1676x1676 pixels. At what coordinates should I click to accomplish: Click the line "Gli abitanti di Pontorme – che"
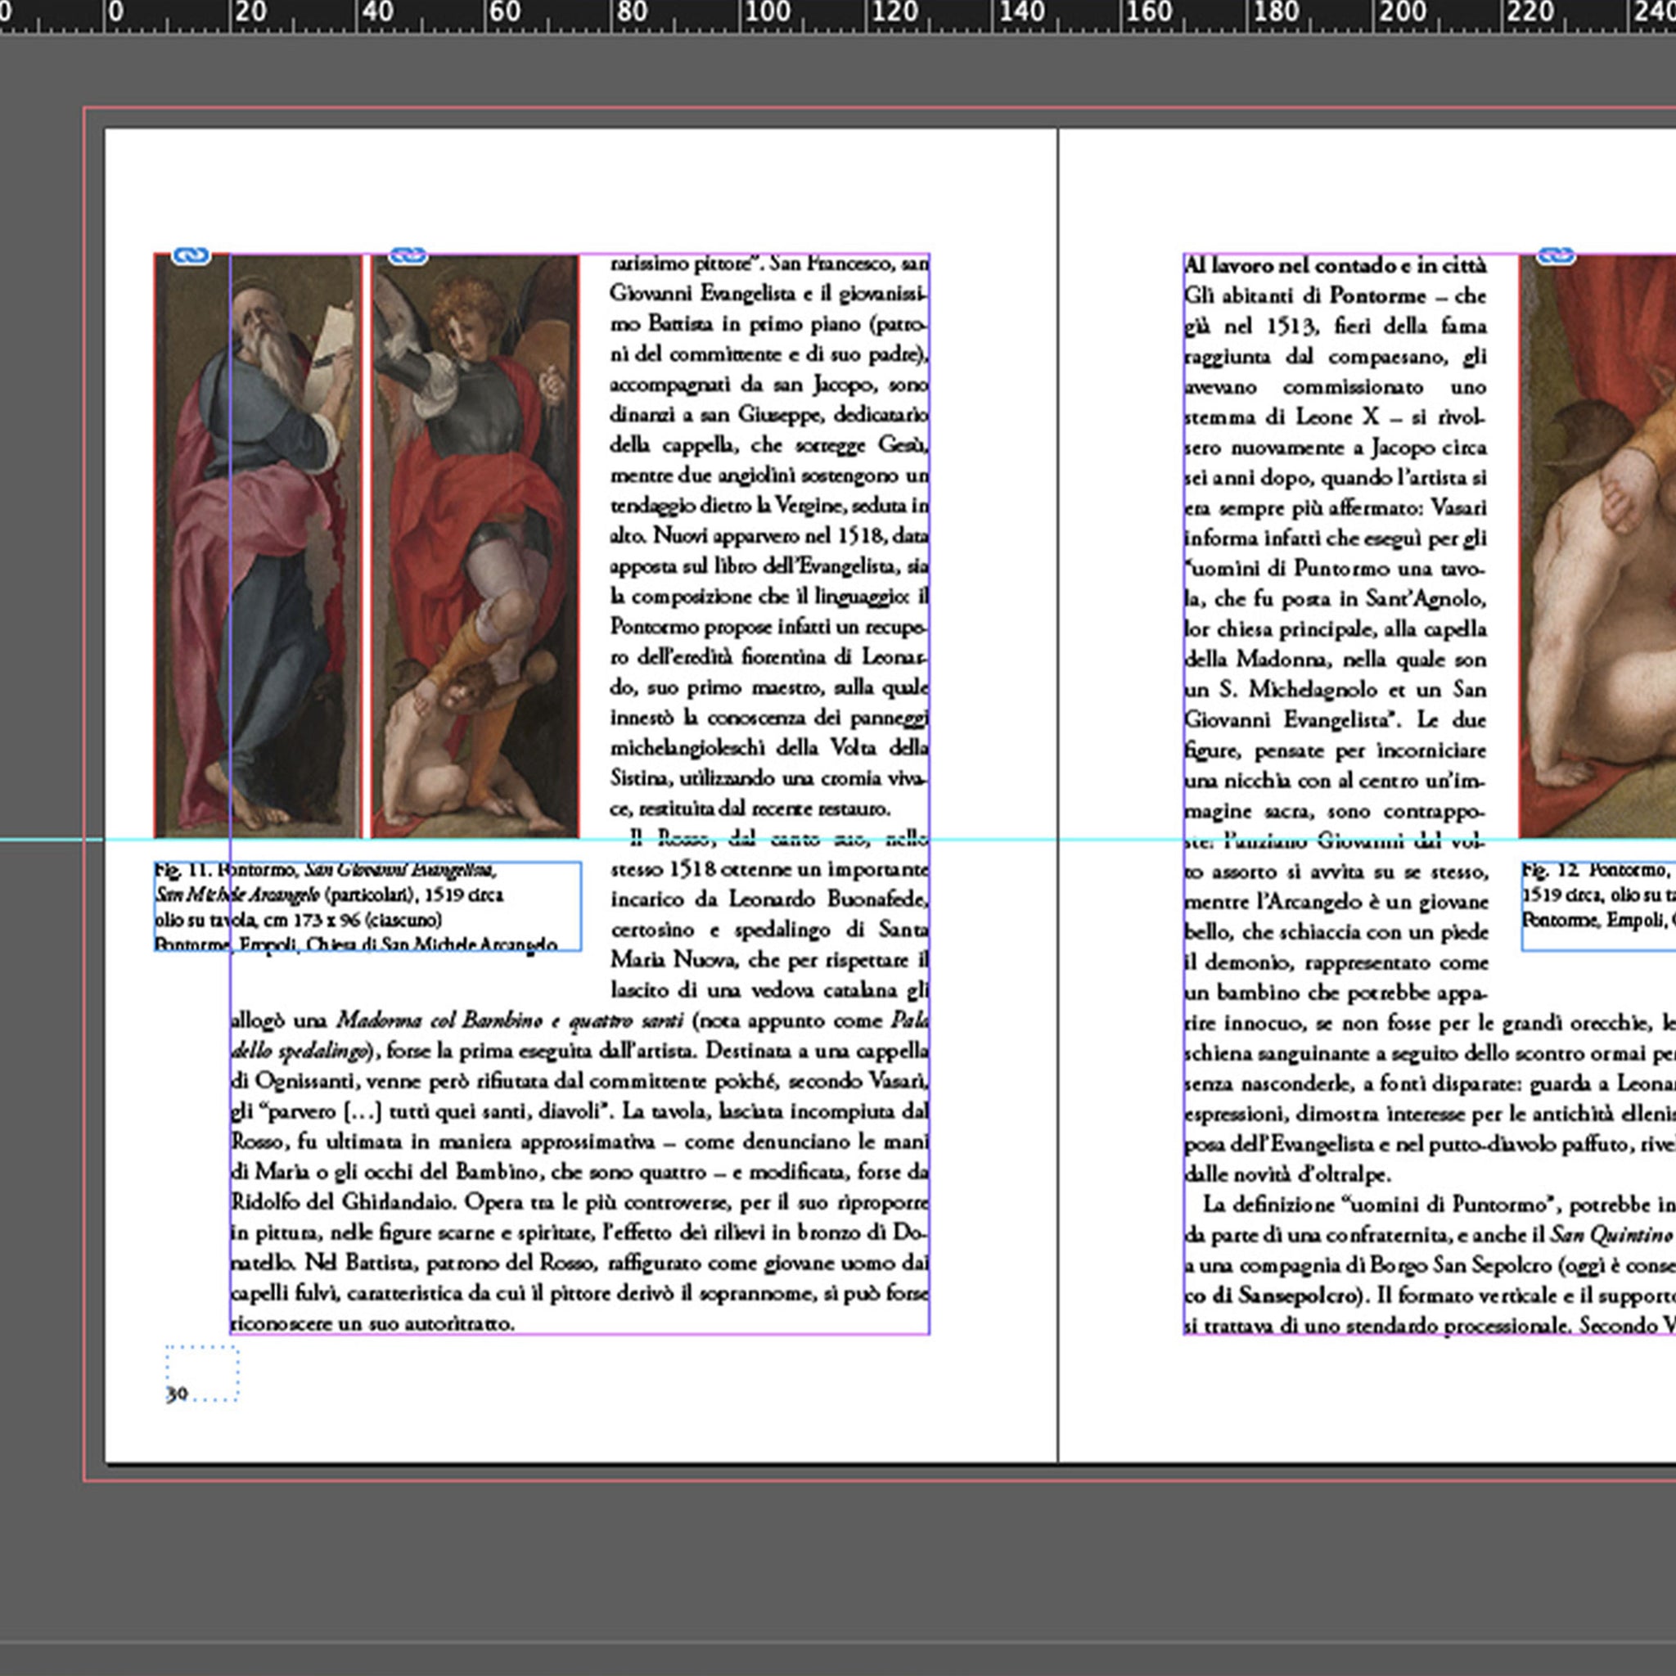click(x=1336, y=295)
